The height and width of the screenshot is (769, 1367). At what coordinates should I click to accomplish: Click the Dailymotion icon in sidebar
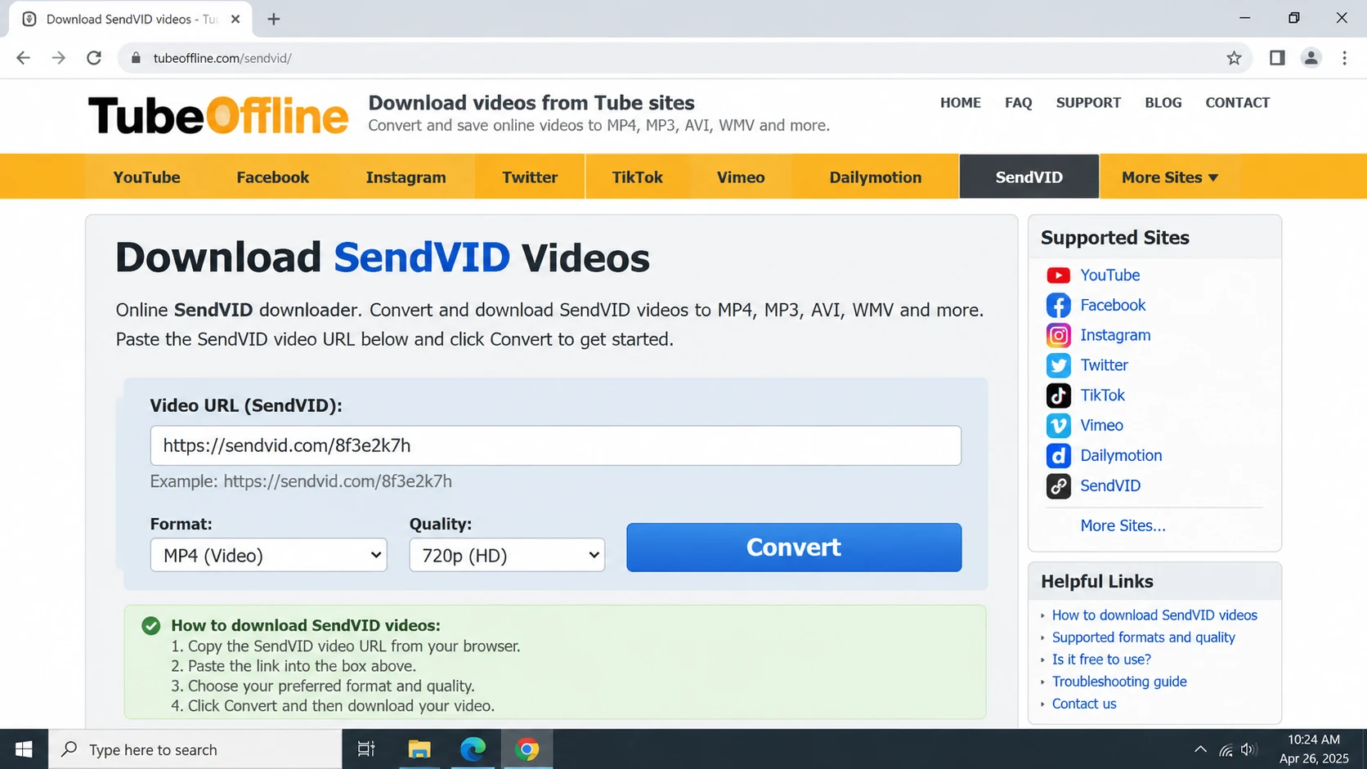1058,455
